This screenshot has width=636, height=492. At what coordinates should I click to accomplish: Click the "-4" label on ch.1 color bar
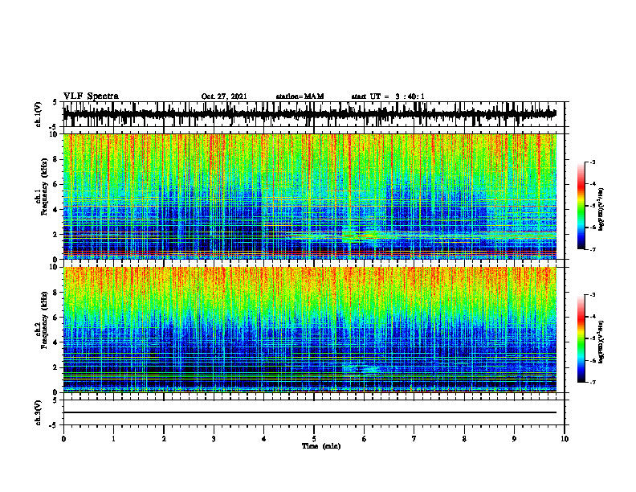tap(592, 184)
